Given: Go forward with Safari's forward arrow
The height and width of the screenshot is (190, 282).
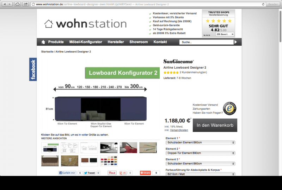Looking at the screenshot, I should pos(10,4).
